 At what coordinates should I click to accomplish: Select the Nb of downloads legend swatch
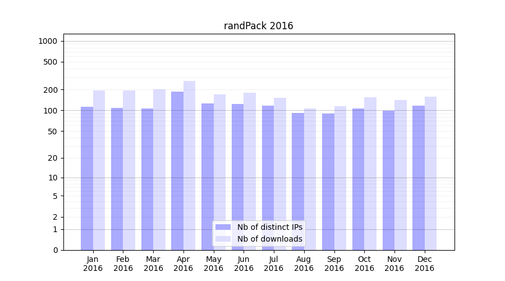click(x=223, y=239)
